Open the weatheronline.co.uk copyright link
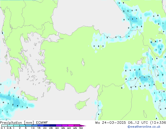 144,127
